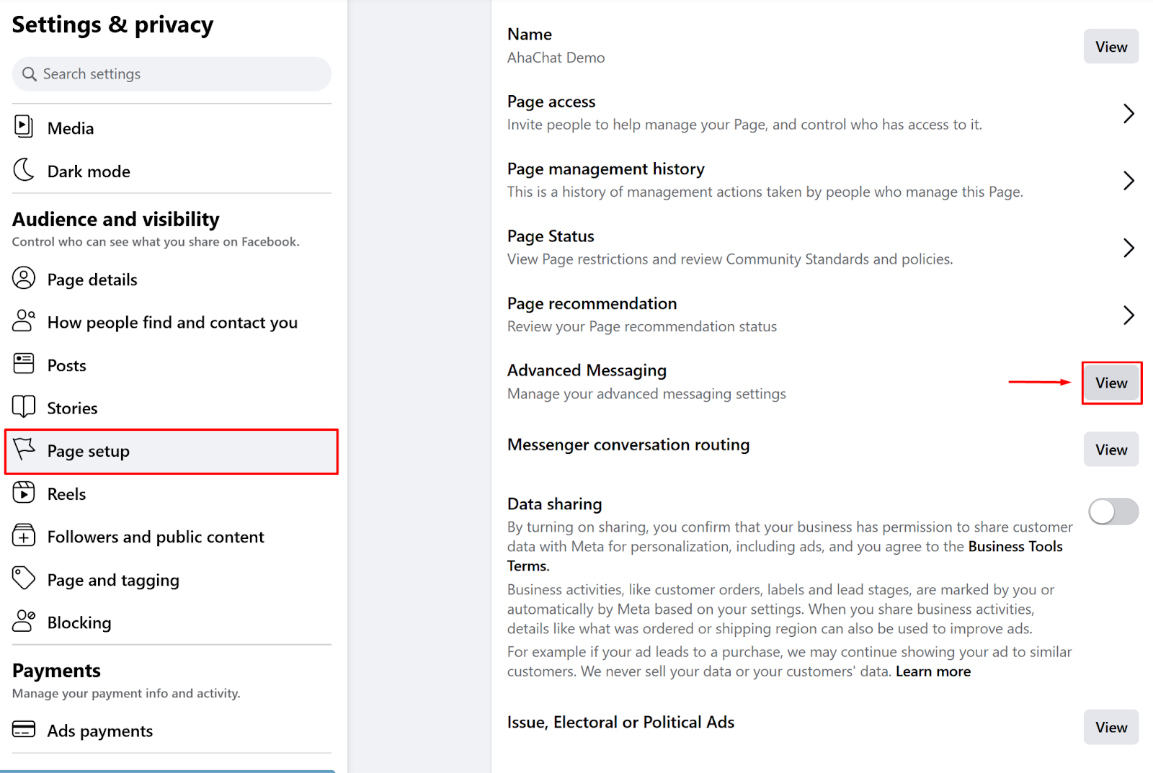Click the Media play icon
This screenshot has height=773, width=1153.
click(24, 127)
